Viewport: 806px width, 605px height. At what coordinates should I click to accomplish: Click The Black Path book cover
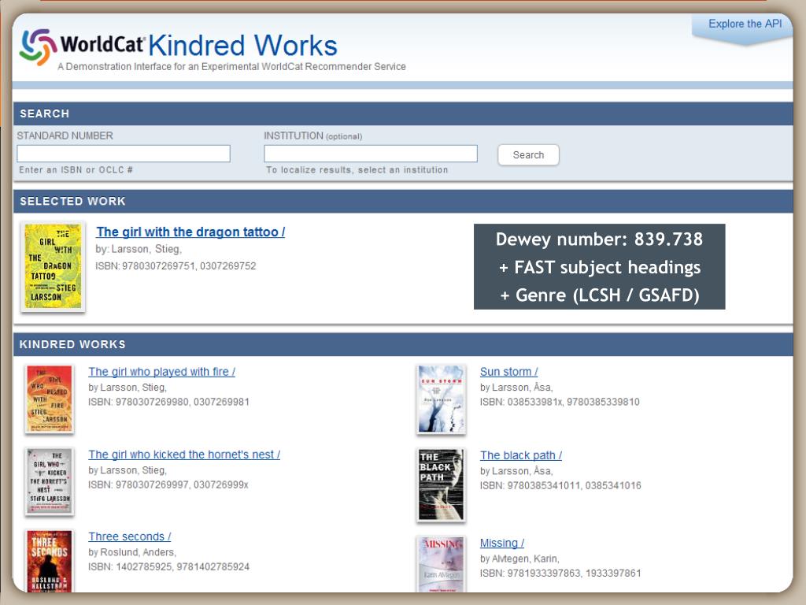pos(441,484)
